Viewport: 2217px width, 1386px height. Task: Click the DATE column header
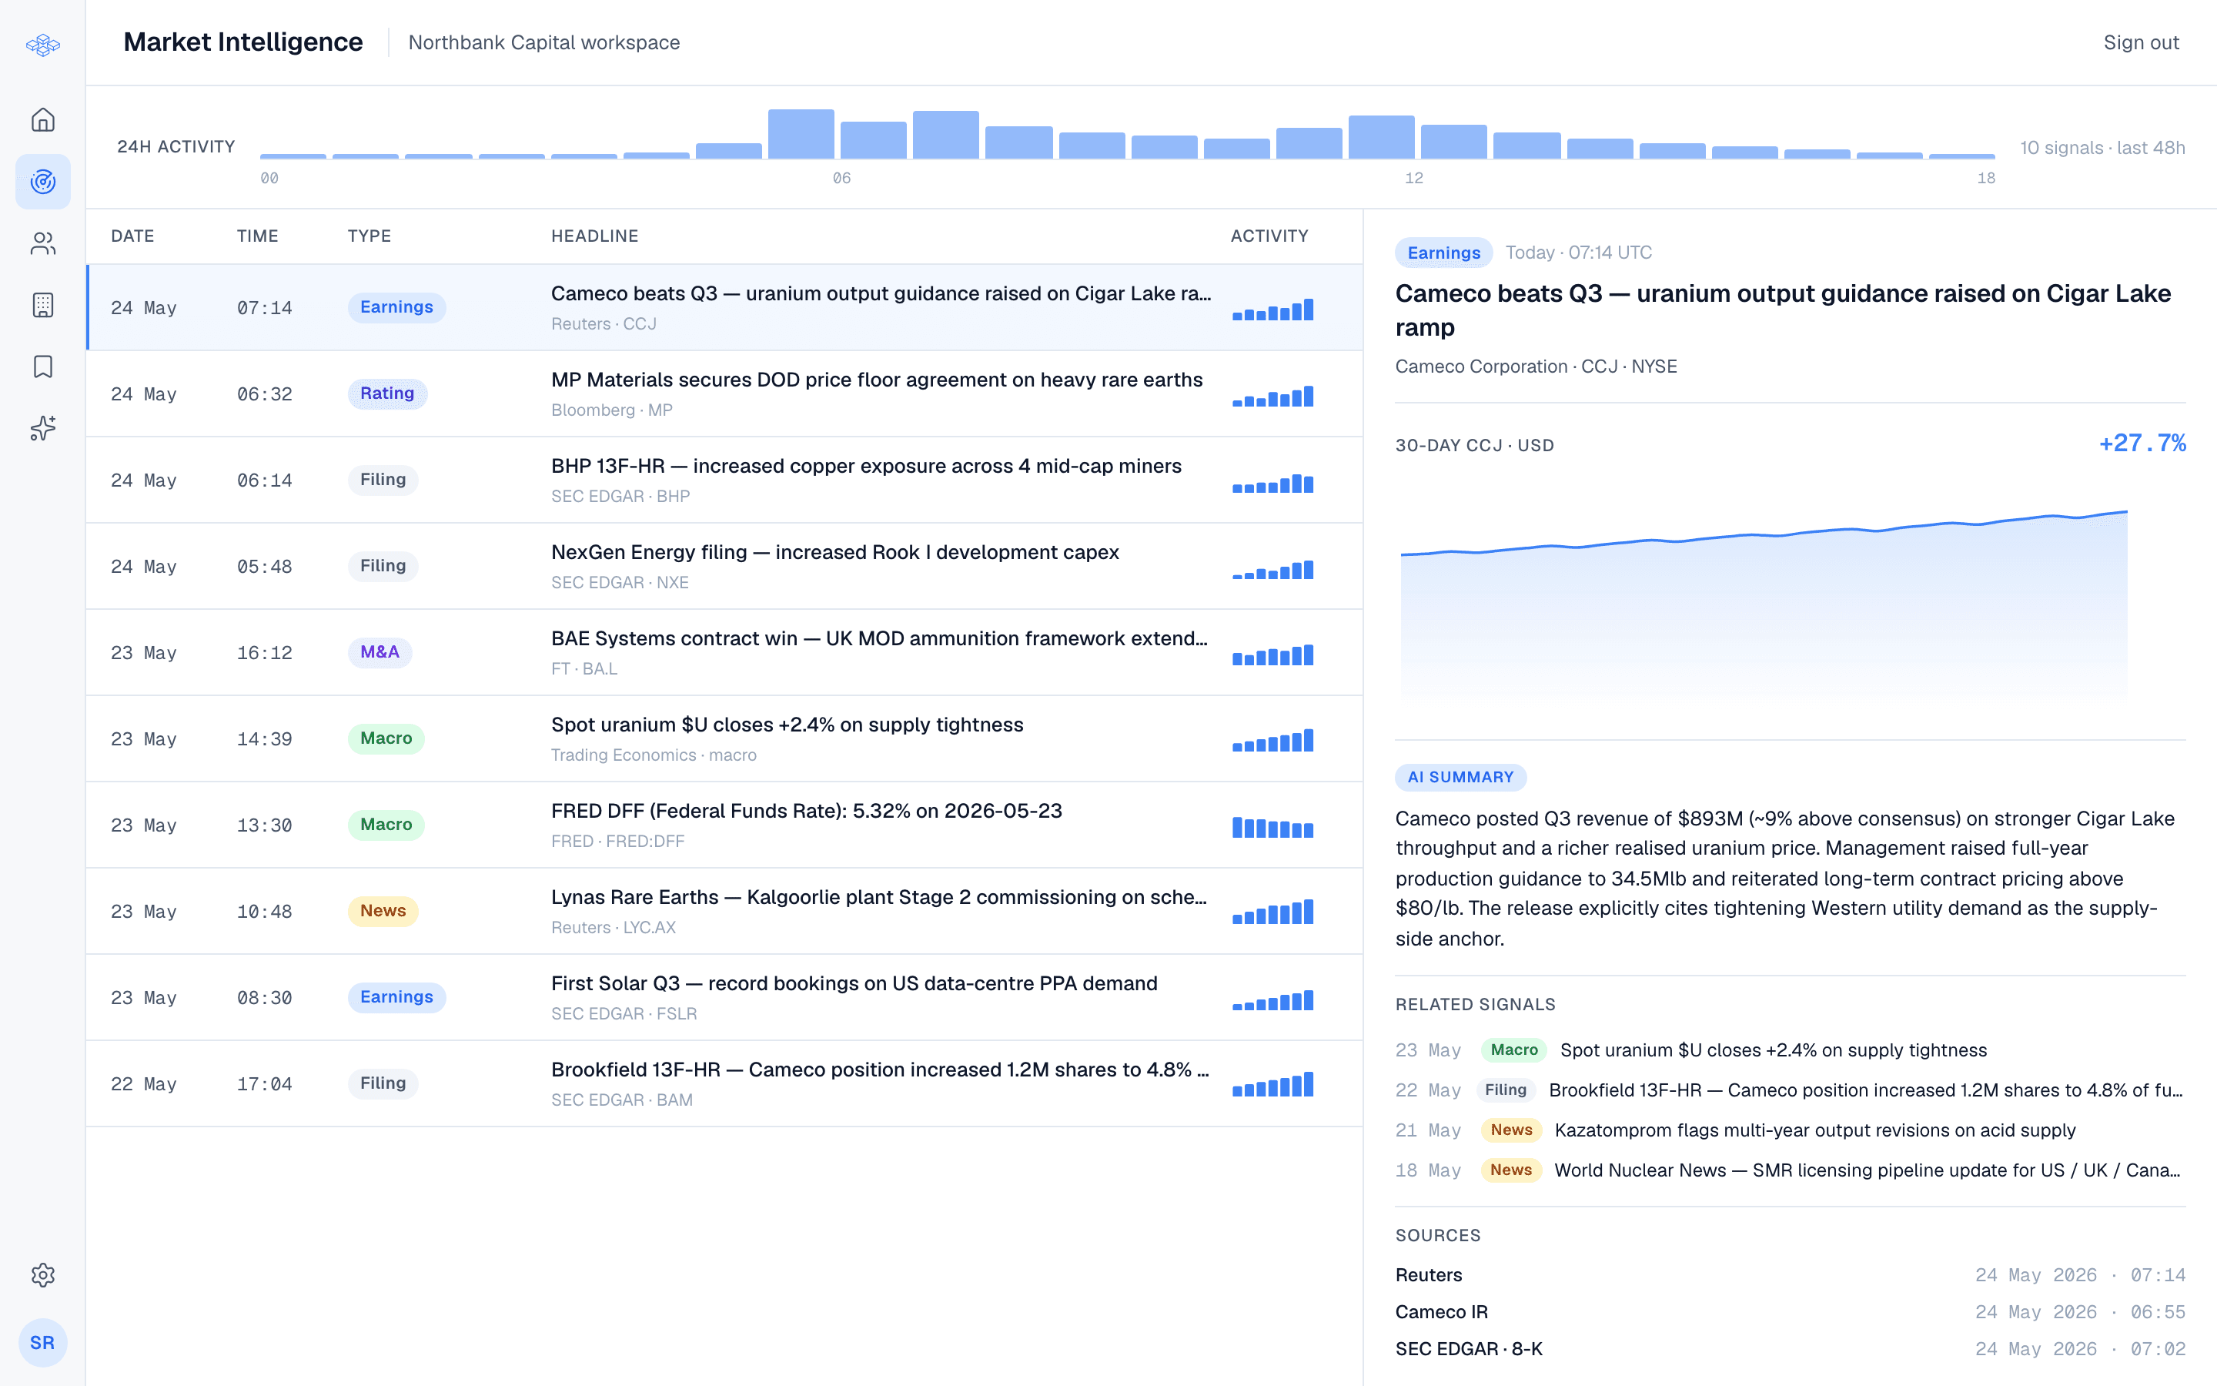point(133,236)
